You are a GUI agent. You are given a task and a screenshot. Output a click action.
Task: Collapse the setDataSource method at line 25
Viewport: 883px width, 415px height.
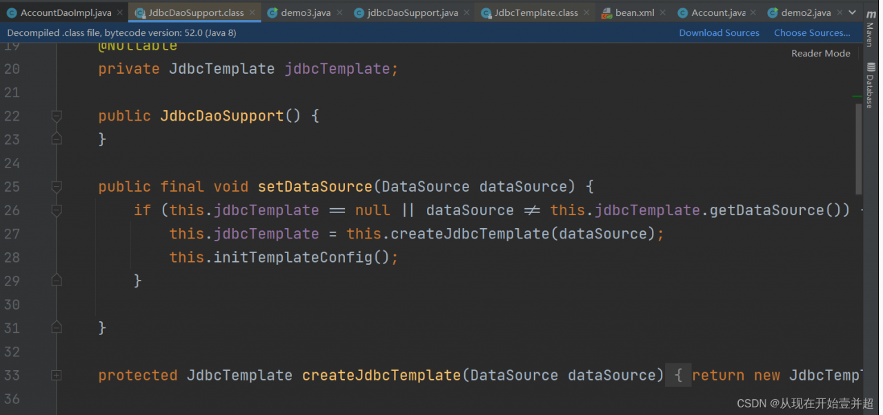57,187
